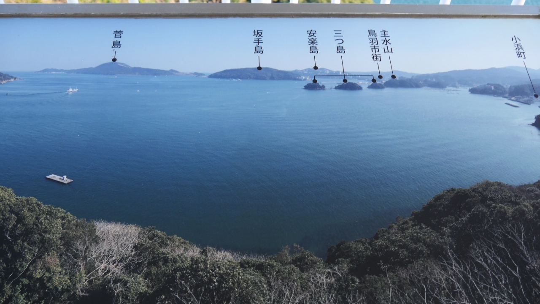540x304 pixels.
Task: Select the middle of the three small islands
Action: 348,86
